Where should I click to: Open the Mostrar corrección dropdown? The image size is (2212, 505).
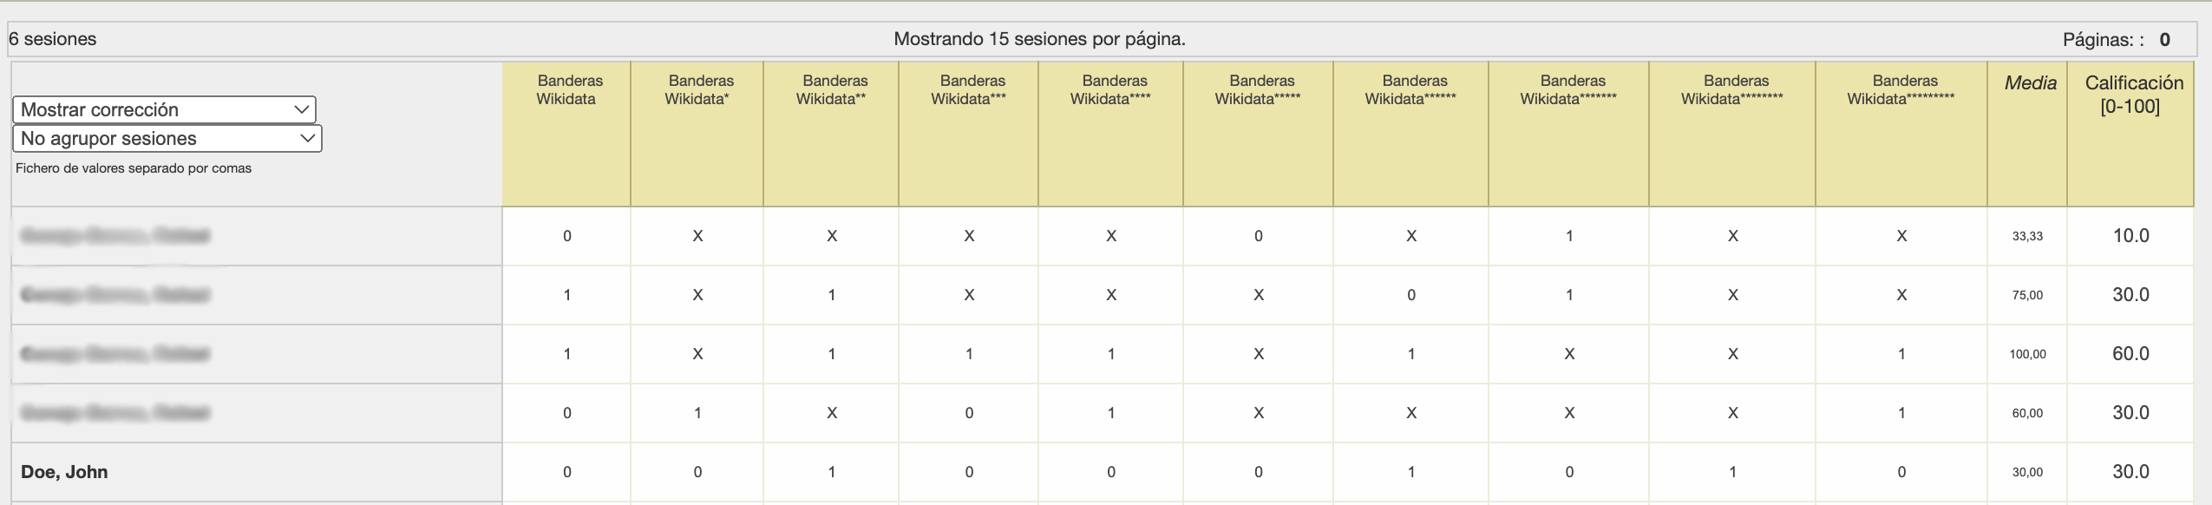[164, 109]
